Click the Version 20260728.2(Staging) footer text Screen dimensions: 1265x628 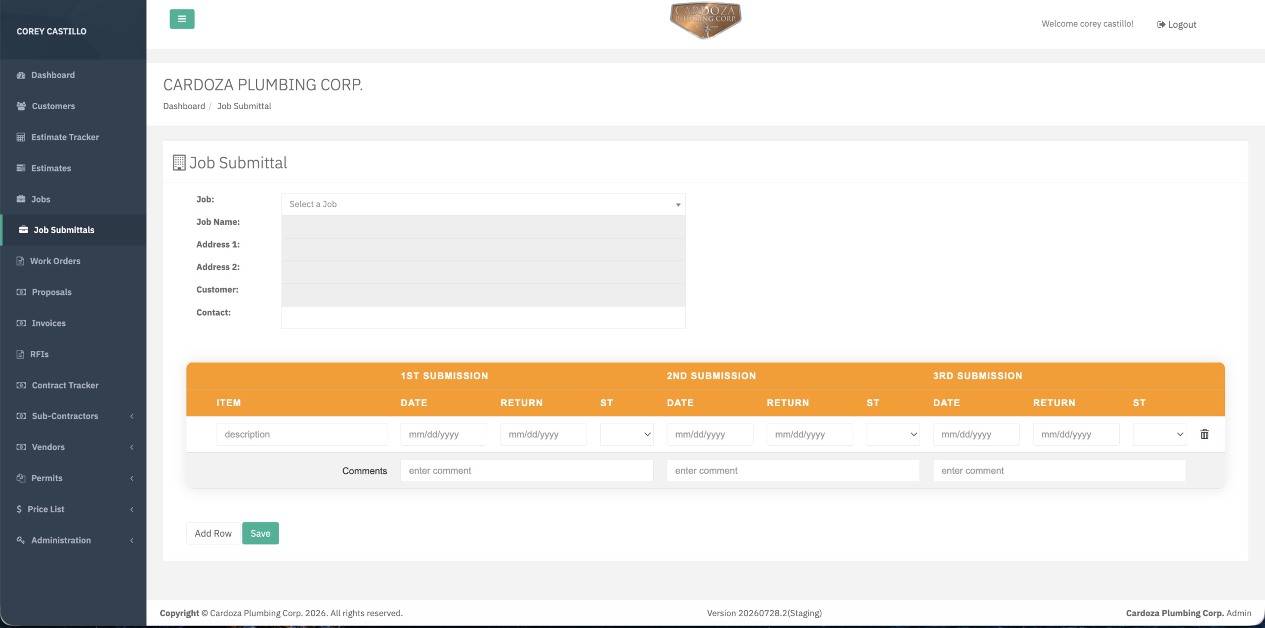coord(764,613)
